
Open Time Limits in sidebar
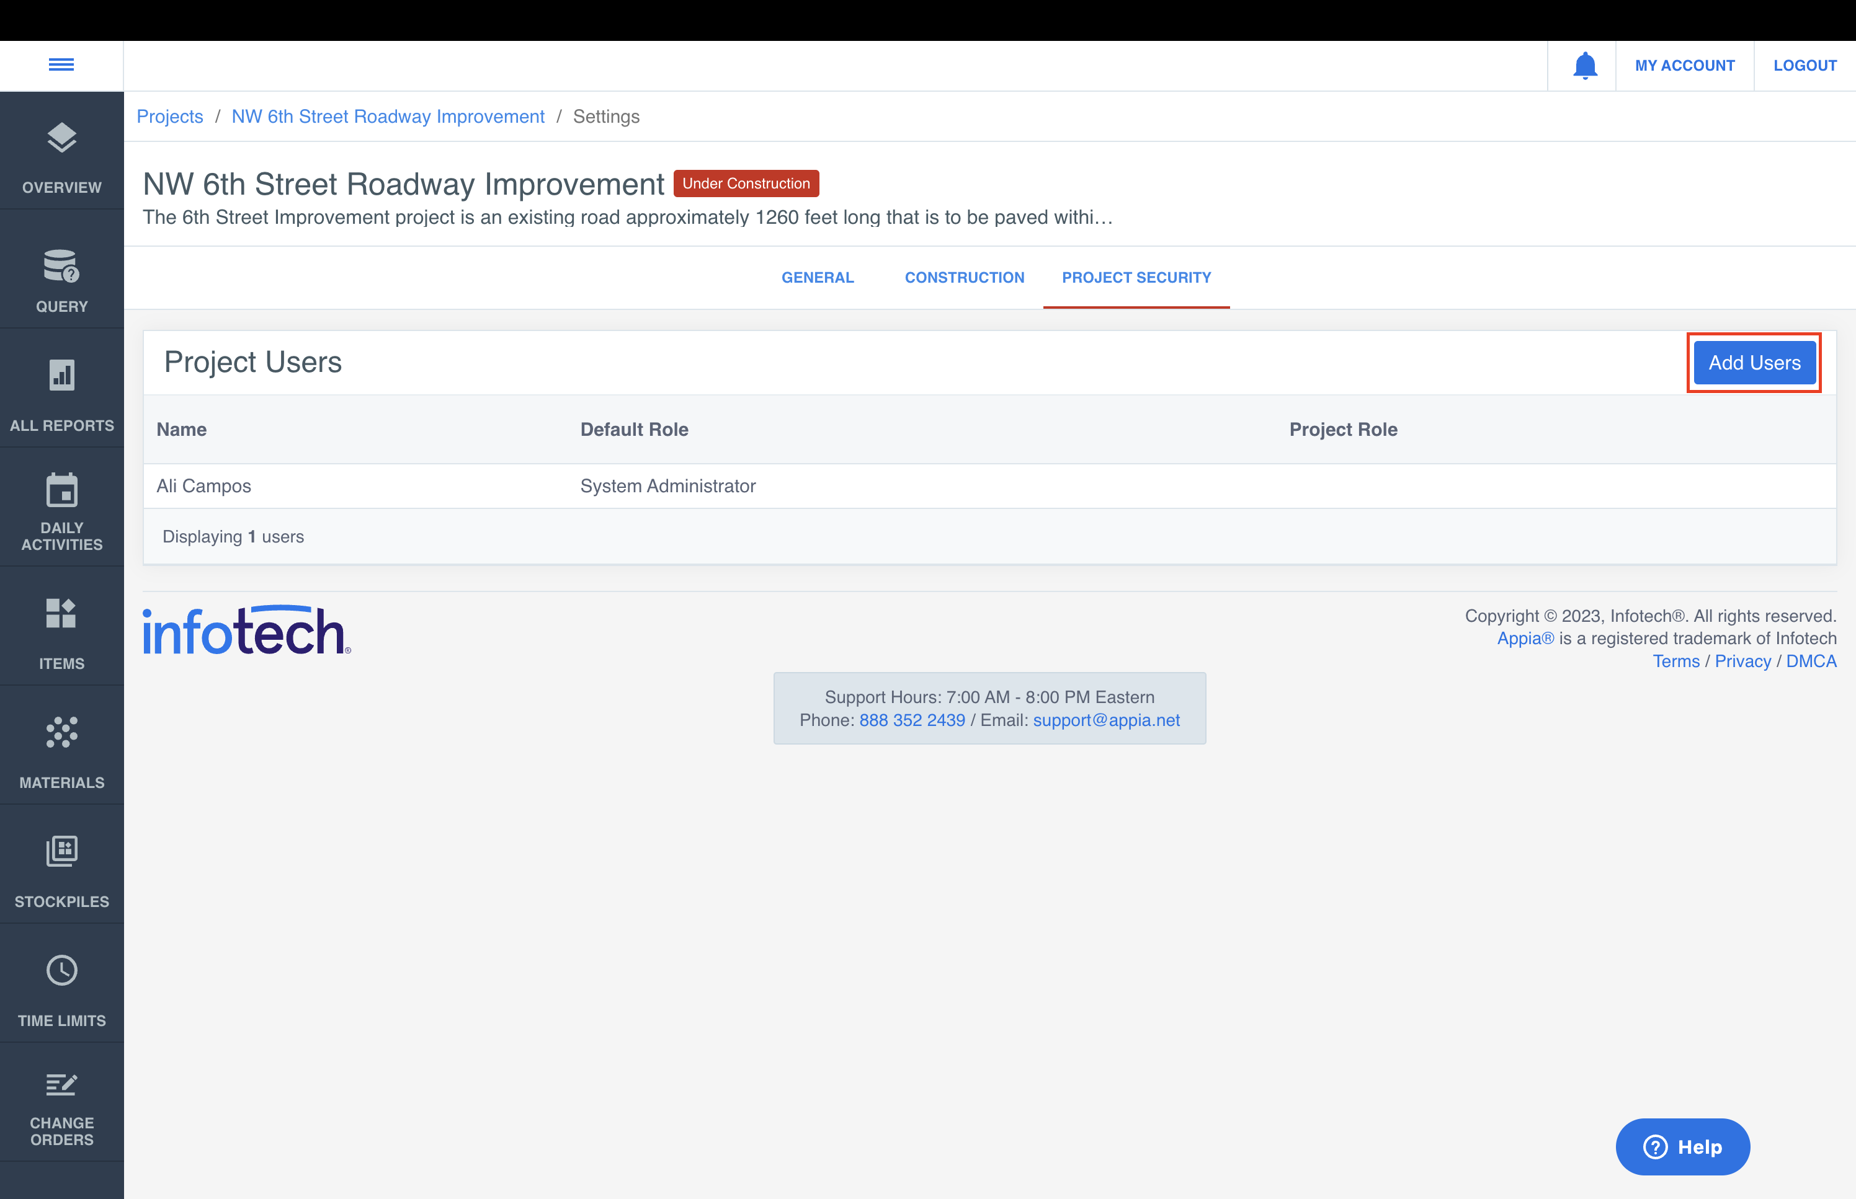tap(61, 986)
